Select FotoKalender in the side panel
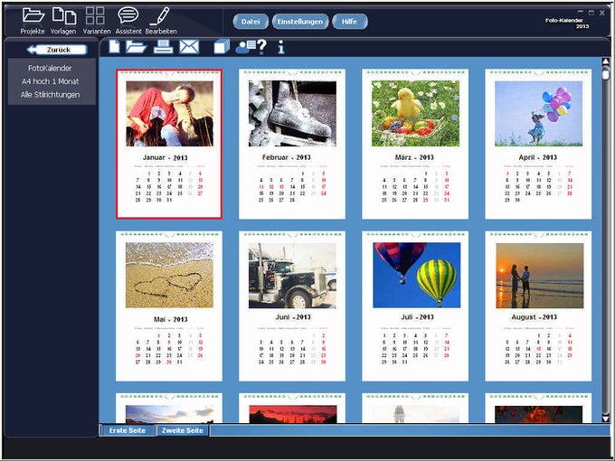 click(x=50, y=68)
